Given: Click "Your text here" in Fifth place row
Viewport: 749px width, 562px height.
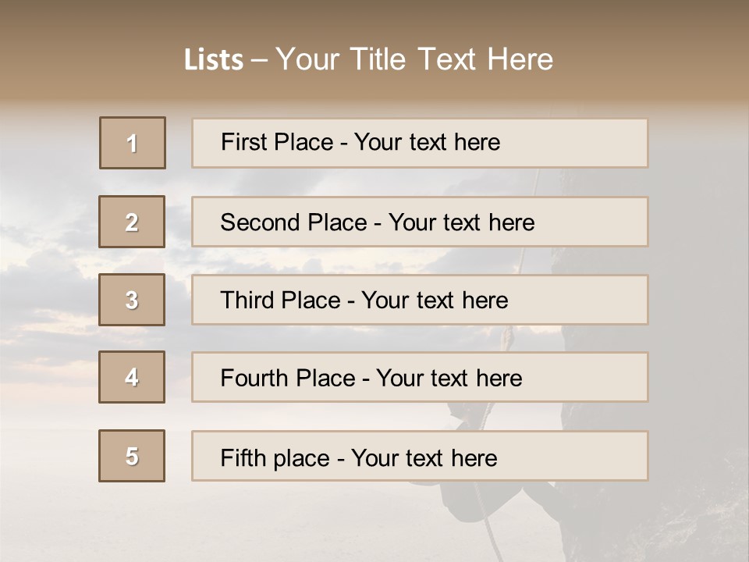Looking at the screenshot, I should [424, 457].
